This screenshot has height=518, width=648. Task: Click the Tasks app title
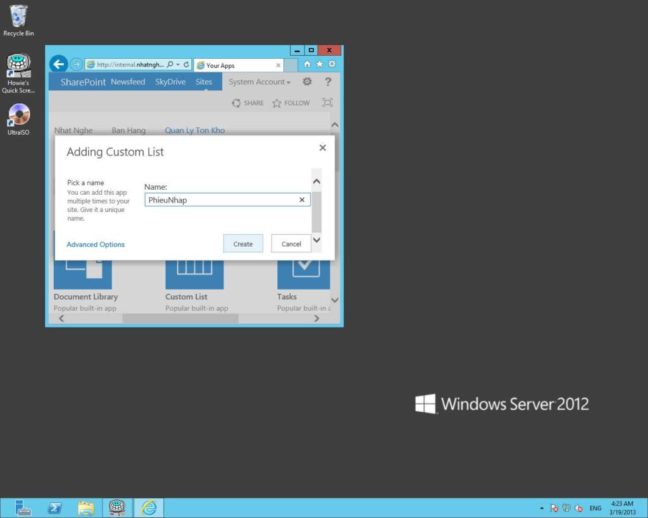(287, 297)
